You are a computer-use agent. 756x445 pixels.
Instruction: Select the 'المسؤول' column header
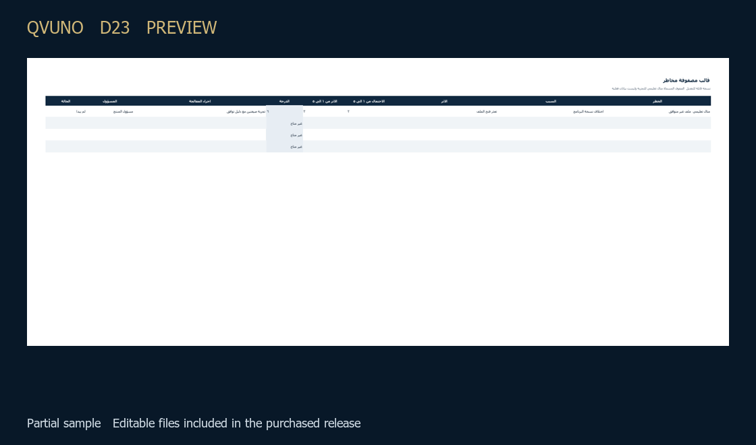tap(109, 101)
